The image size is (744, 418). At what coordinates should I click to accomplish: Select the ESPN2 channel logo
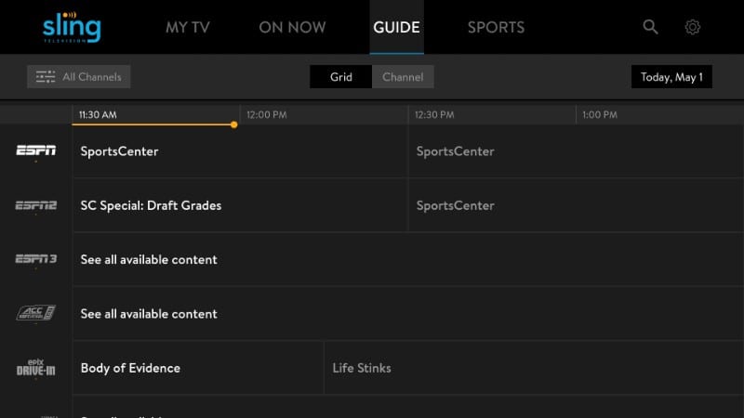pos(36,205)
